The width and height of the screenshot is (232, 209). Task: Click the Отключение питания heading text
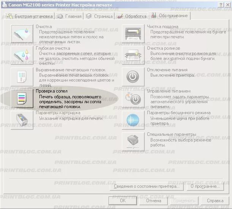coord(167,70)
